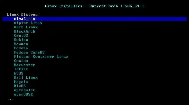Choose Alpine Linux from the distro list
This screenshot has height=105, width=189.
(28, 23)
